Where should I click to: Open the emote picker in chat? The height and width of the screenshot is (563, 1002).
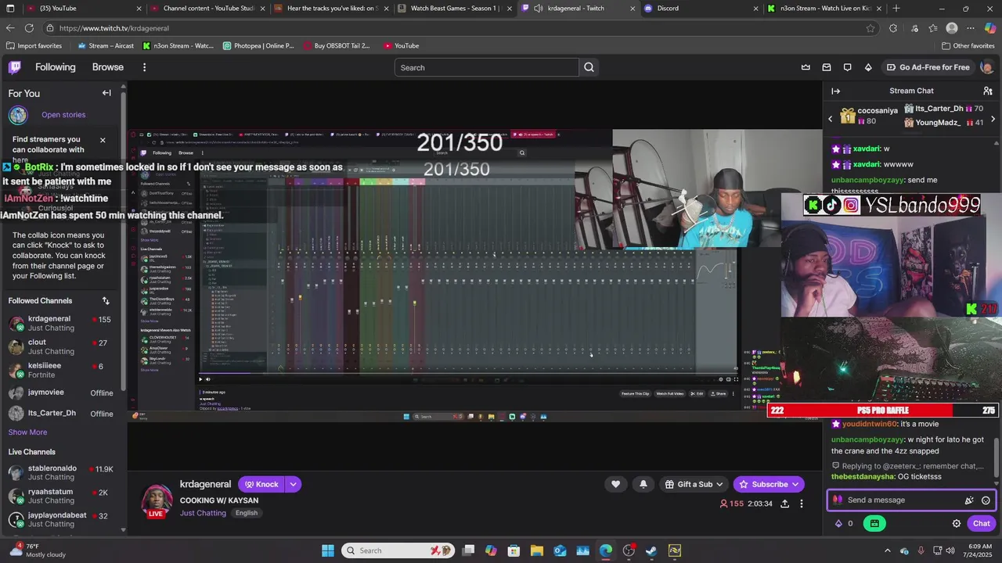click(x=986, y=500)
